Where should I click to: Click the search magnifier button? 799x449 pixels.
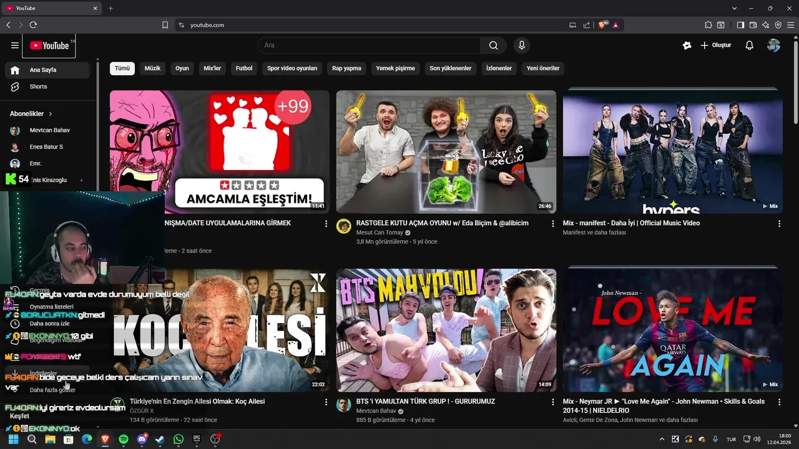click(494, 45)
